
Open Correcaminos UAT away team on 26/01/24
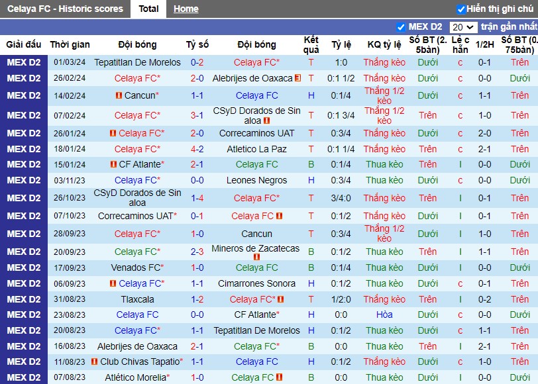pyautogui.click(x=256, y=133)
